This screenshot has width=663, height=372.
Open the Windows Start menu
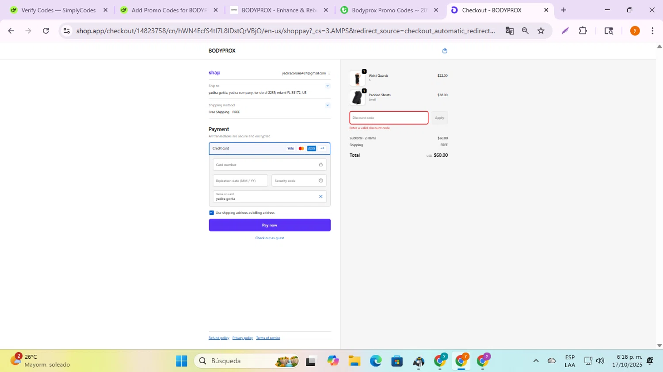click(181, 361)
